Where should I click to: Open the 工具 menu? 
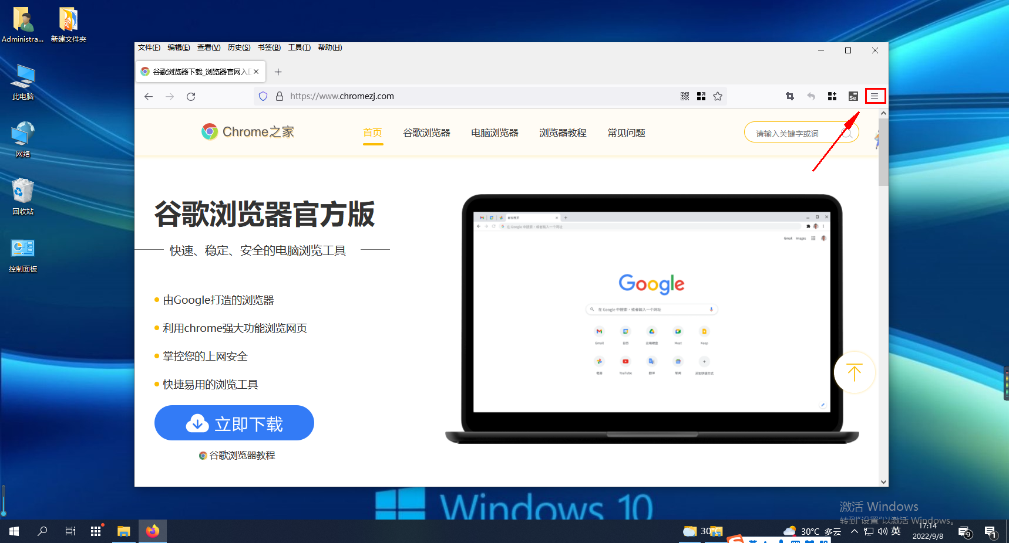299,47
